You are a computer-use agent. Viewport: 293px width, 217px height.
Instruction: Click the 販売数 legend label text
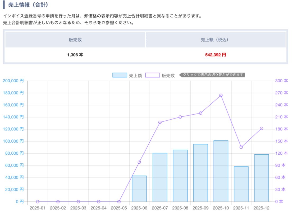point(168,76)
